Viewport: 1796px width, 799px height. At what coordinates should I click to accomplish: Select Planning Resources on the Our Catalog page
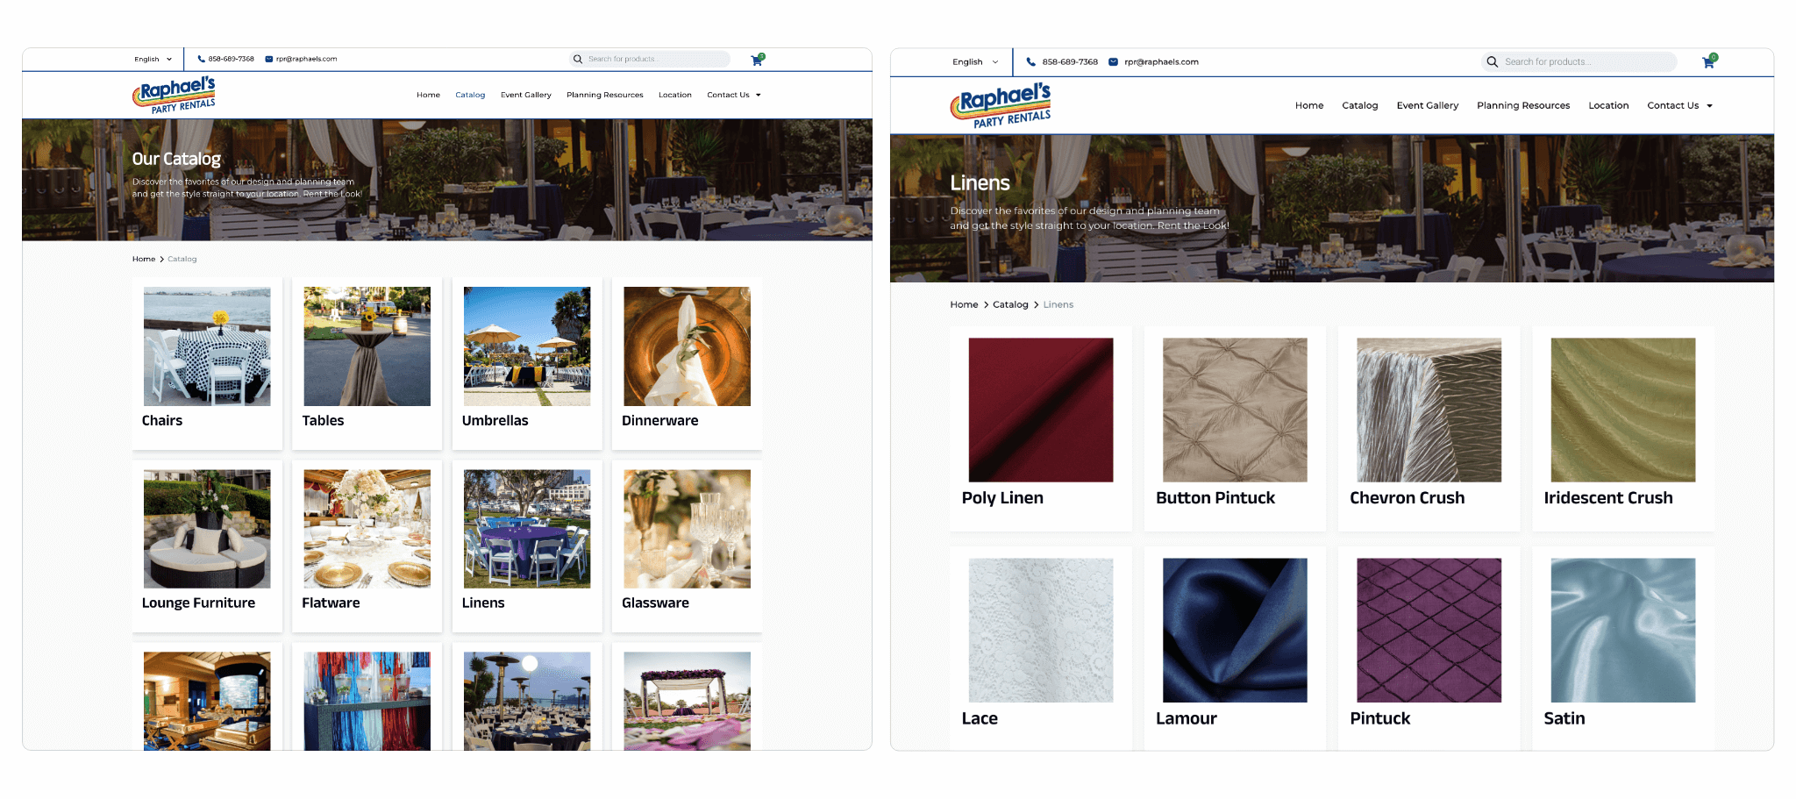(604, 96)
